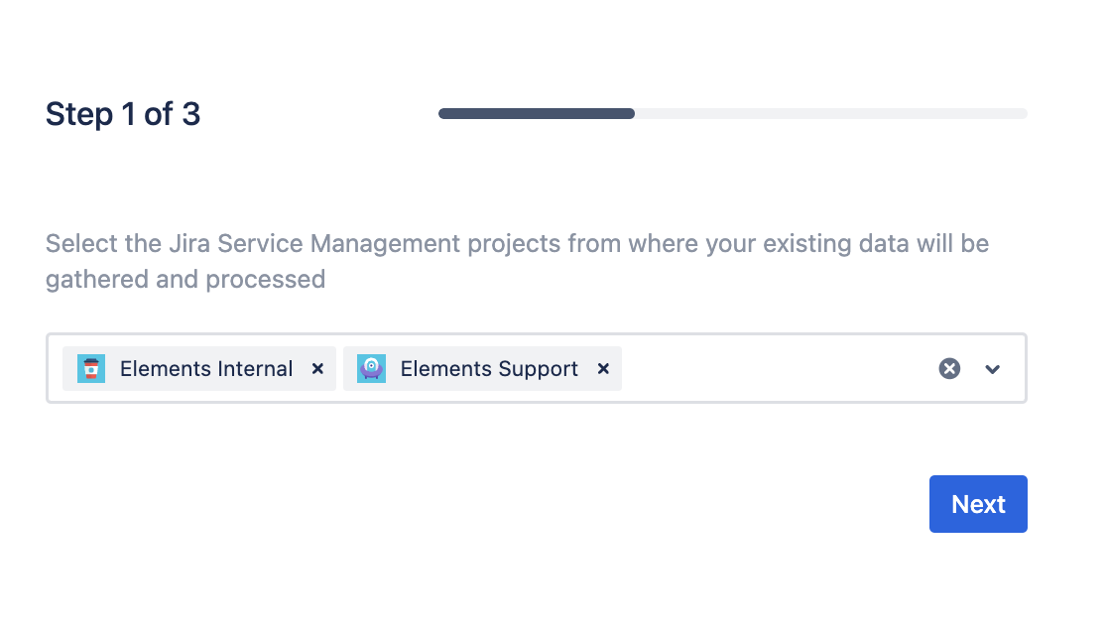Screen dimensions: 1107x633
Task: Click the Elements Internal coffee cup avatar
Action: click(91, 369)
